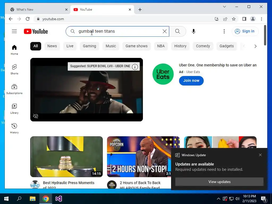
Task: Click the youtube.com address bar
Action: (123, 19)
